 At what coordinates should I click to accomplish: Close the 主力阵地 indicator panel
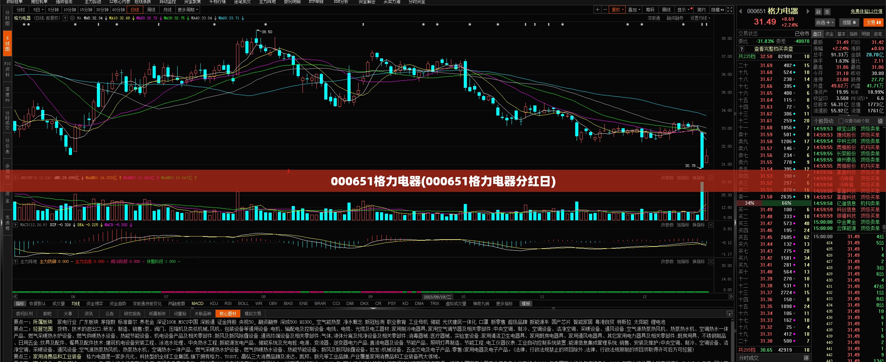tap(711, 261)
